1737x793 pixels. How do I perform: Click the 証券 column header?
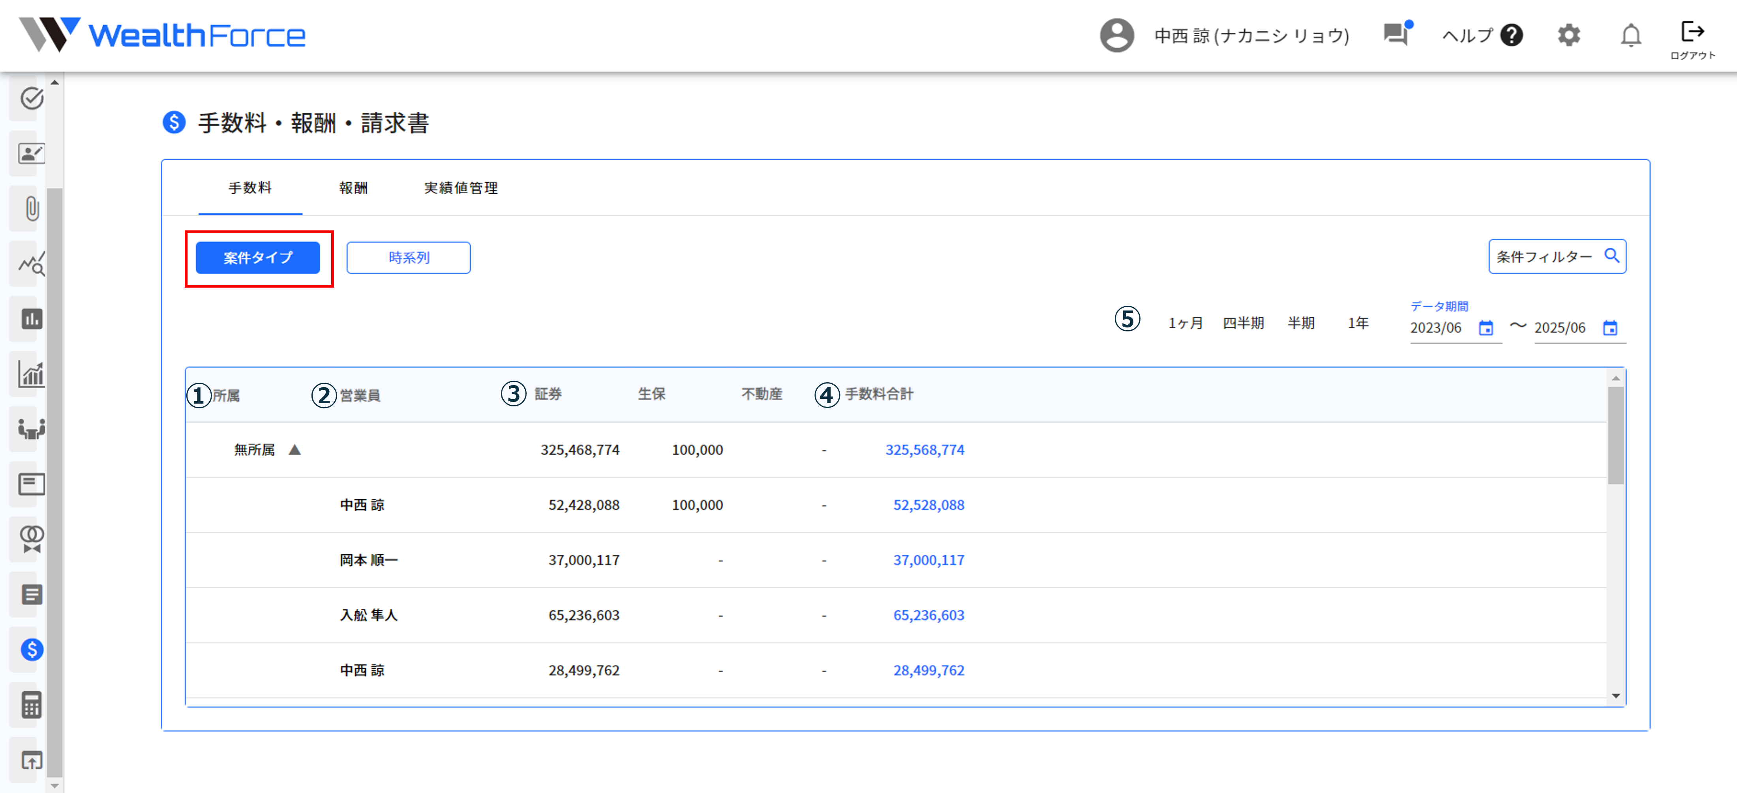point(548,394)
